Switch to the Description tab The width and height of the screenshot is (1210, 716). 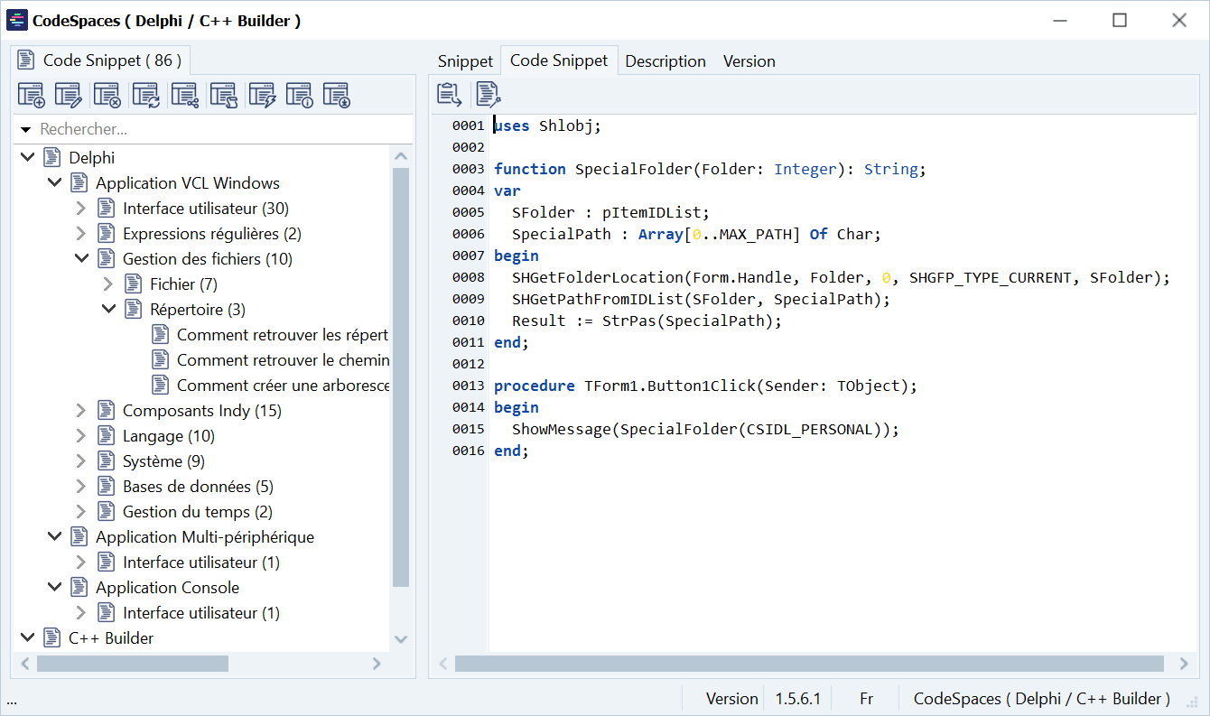[x=665, y=61]
